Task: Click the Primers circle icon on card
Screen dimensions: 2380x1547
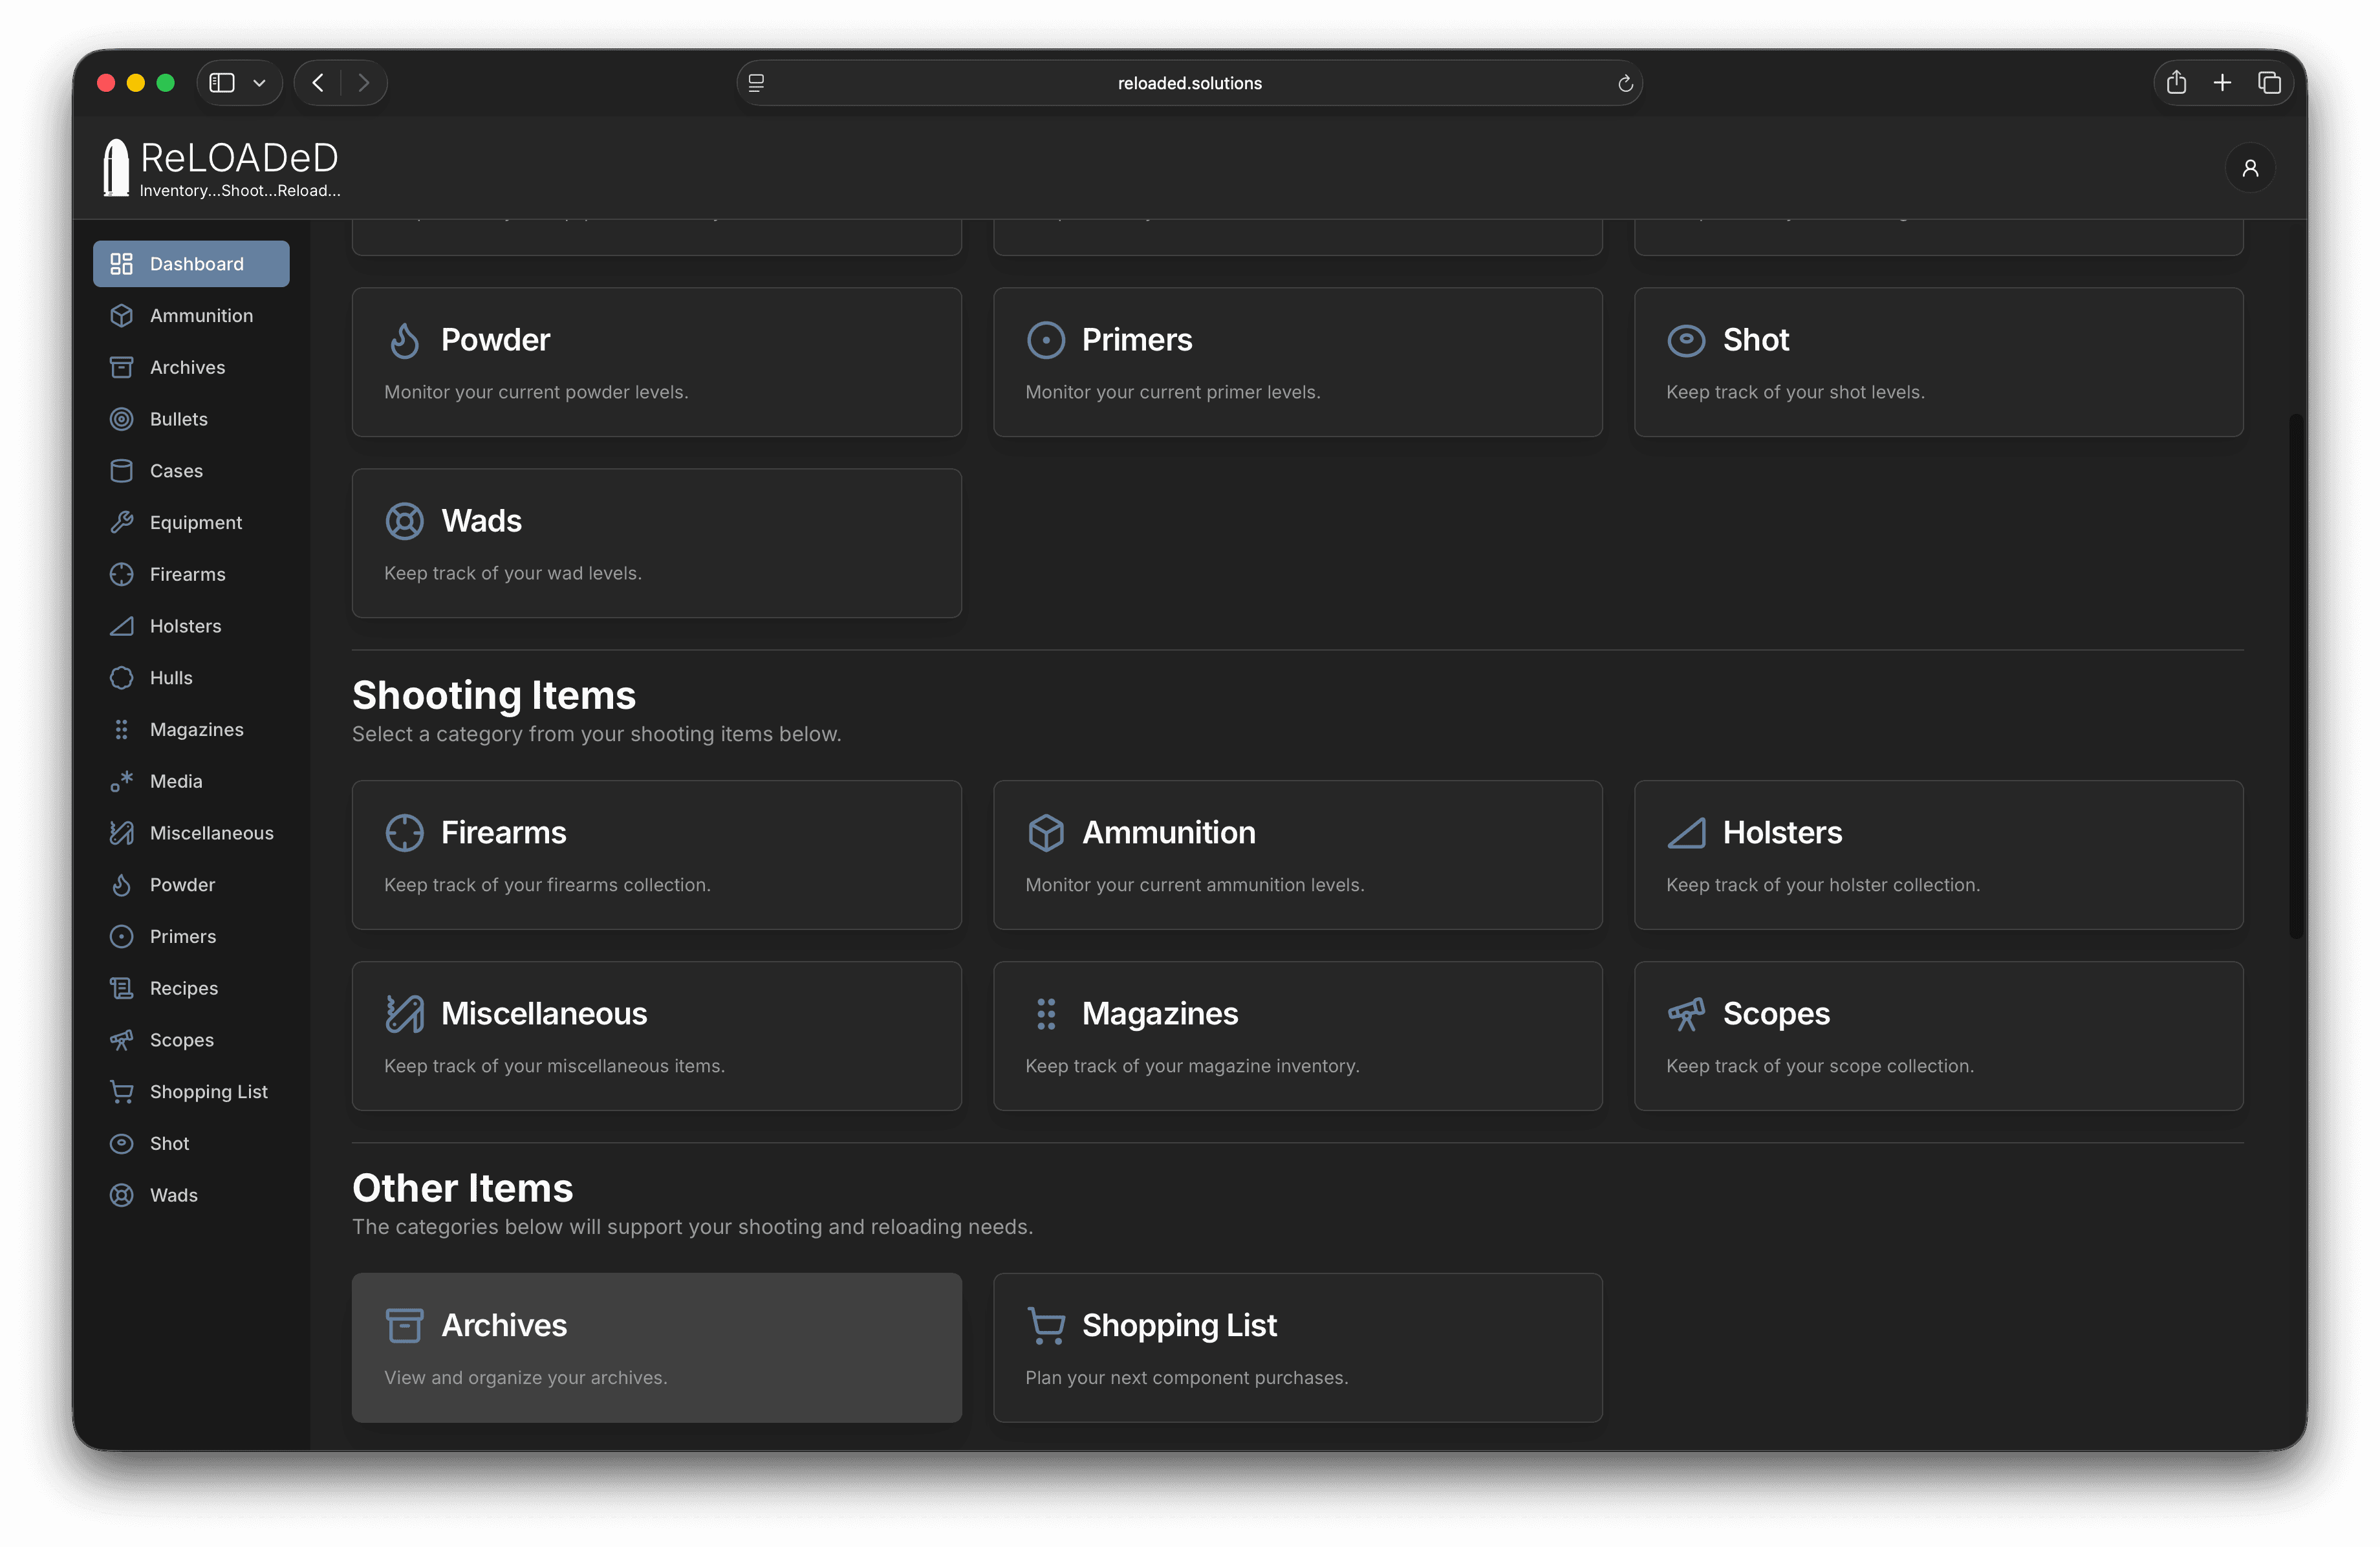Action: (x=1045, y=340)
